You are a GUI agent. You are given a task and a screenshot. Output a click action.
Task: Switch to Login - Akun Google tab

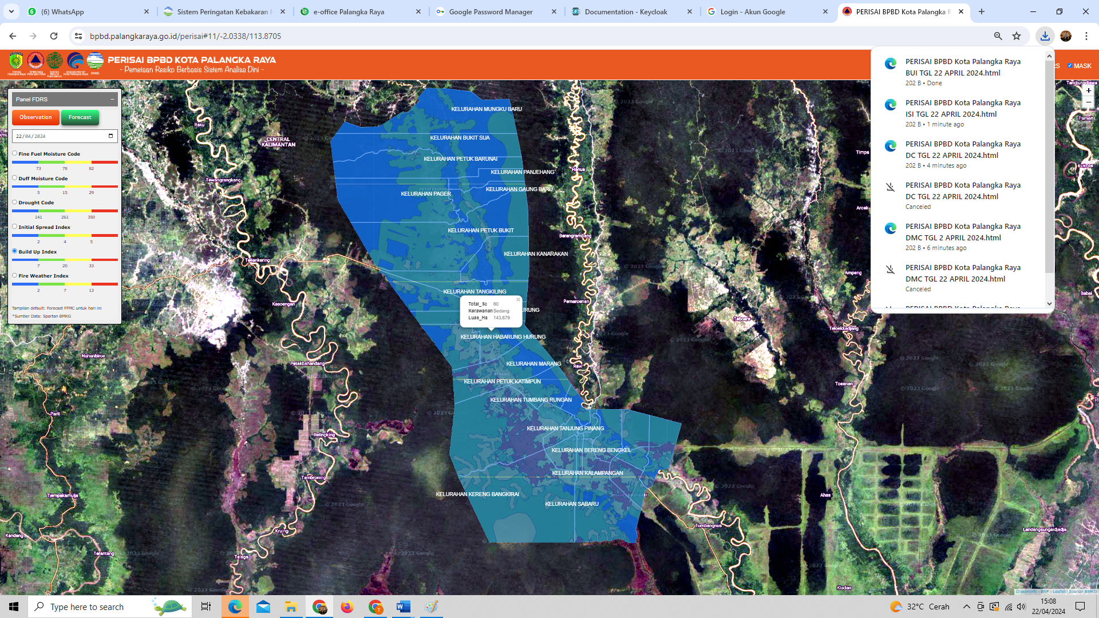[767, 11]
